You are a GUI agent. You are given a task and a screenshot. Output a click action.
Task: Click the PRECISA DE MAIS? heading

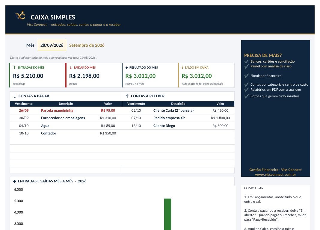(x=263, y=55)
